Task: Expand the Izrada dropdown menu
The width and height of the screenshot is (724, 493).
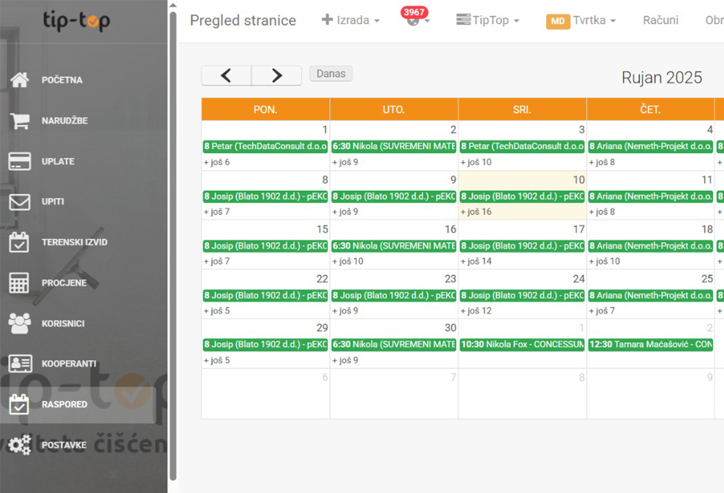Action: pyautogui.click(x=351, y=20)
